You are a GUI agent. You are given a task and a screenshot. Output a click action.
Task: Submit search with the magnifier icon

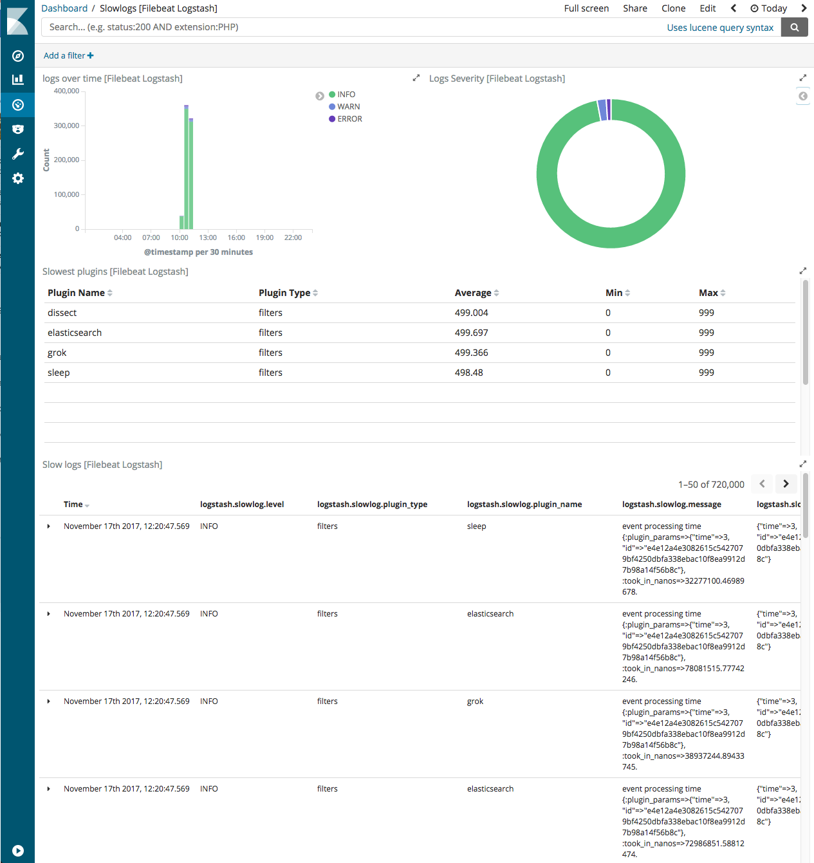click(x=794, y=27)
